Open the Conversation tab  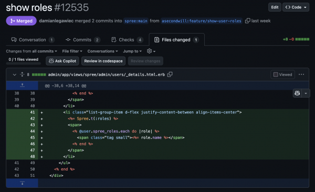(x=33, y=40)
